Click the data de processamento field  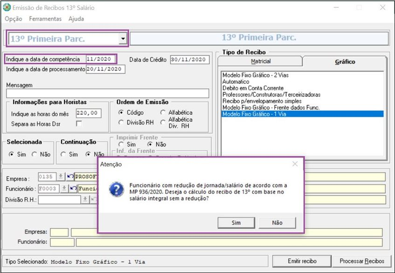[105, 69]
